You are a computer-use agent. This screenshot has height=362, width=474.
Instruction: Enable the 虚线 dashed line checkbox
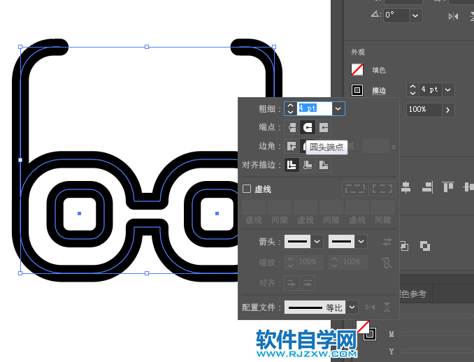pos(247,189)
